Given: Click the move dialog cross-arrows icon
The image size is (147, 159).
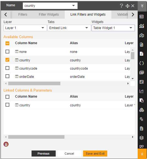Looking at the screenshot, I should (x=128, y=6).
